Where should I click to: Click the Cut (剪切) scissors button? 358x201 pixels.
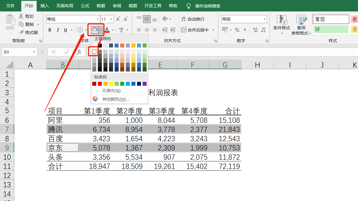pyautogui.click(x=26, y=16)
